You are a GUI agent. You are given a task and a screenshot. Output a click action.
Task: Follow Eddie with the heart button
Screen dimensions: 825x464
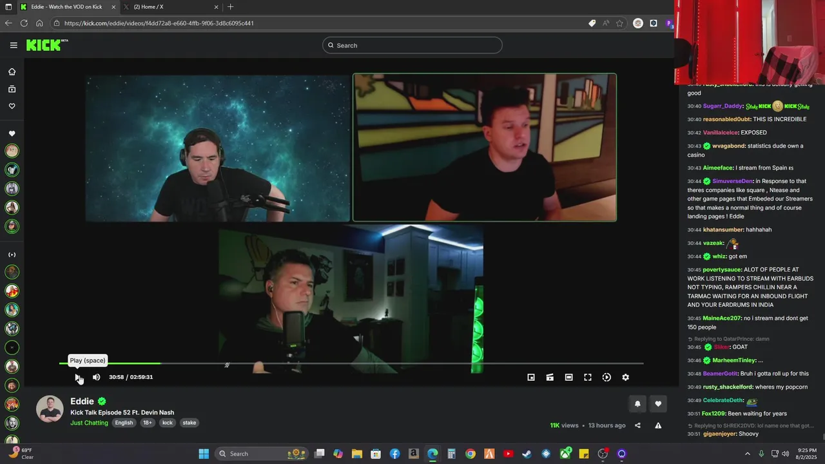pos(658,404)
